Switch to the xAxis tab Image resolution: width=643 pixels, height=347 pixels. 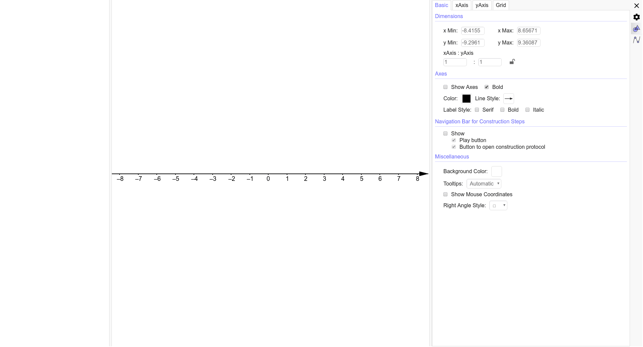pos(461,5)
